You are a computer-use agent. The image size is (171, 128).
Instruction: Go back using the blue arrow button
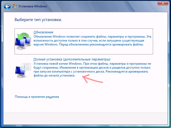[7, 7]
